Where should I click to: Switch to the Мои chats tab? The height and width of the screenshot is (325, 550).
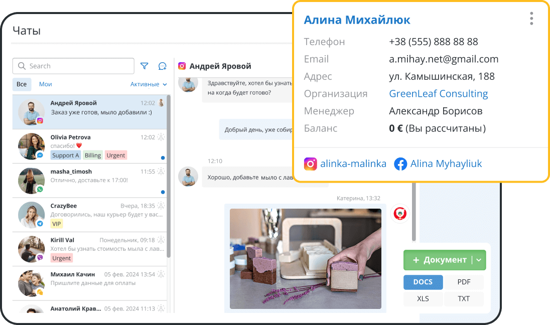click(45, 84)
